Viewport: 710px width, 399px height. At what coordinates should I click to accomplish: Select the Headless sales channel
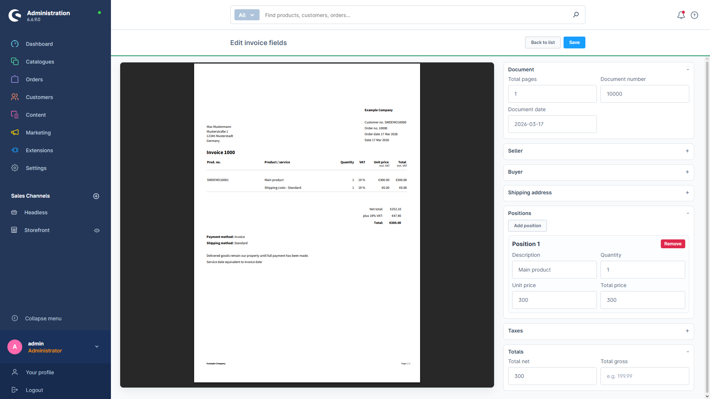click(x=36, y=212)
